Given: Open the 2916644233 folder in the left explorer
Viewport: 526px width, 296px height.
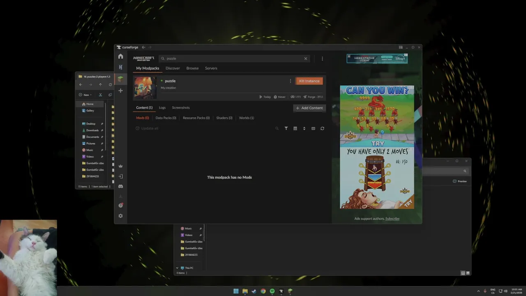Looking at the screenshot, I should pyautogui.click(x=91, y=176).
